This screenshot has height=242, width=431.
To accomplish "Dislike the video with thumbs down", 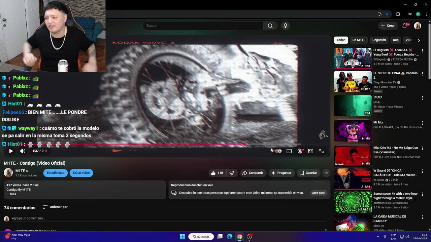I will 232,173.
